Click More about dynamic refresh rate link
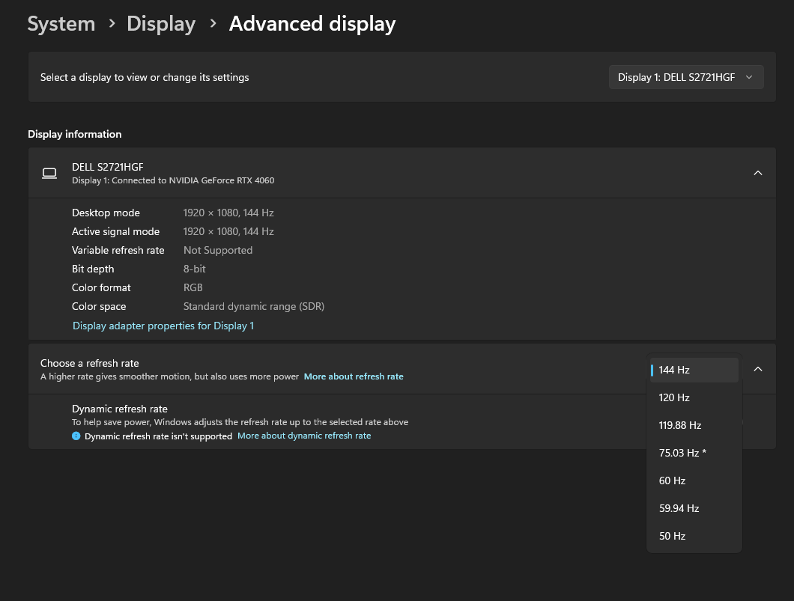 (x=304, y=436)
